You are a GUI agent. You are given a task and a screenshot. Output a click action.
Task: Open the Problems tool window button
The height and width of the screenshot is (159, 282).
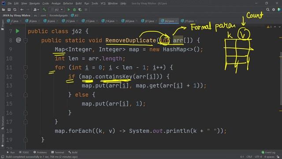(40, 152)
